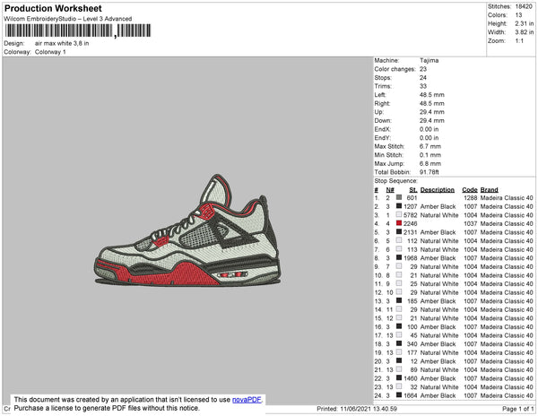The width and height of the screenshot is (538, 416).
Task: Click the Width value 3.82 in
Action: coord(524,32)
